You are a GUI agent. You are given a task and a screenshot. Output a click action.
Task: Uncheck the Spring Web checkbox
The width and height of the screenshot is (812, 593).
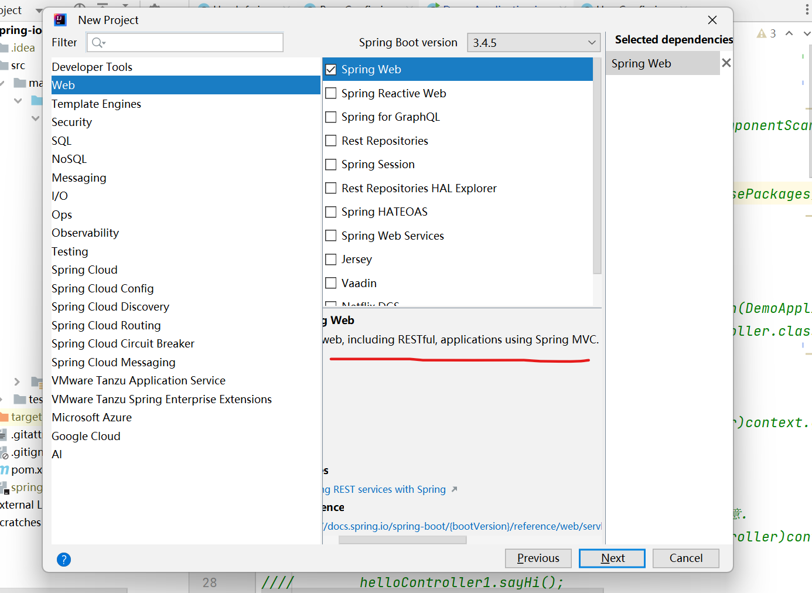pos(331,69)
